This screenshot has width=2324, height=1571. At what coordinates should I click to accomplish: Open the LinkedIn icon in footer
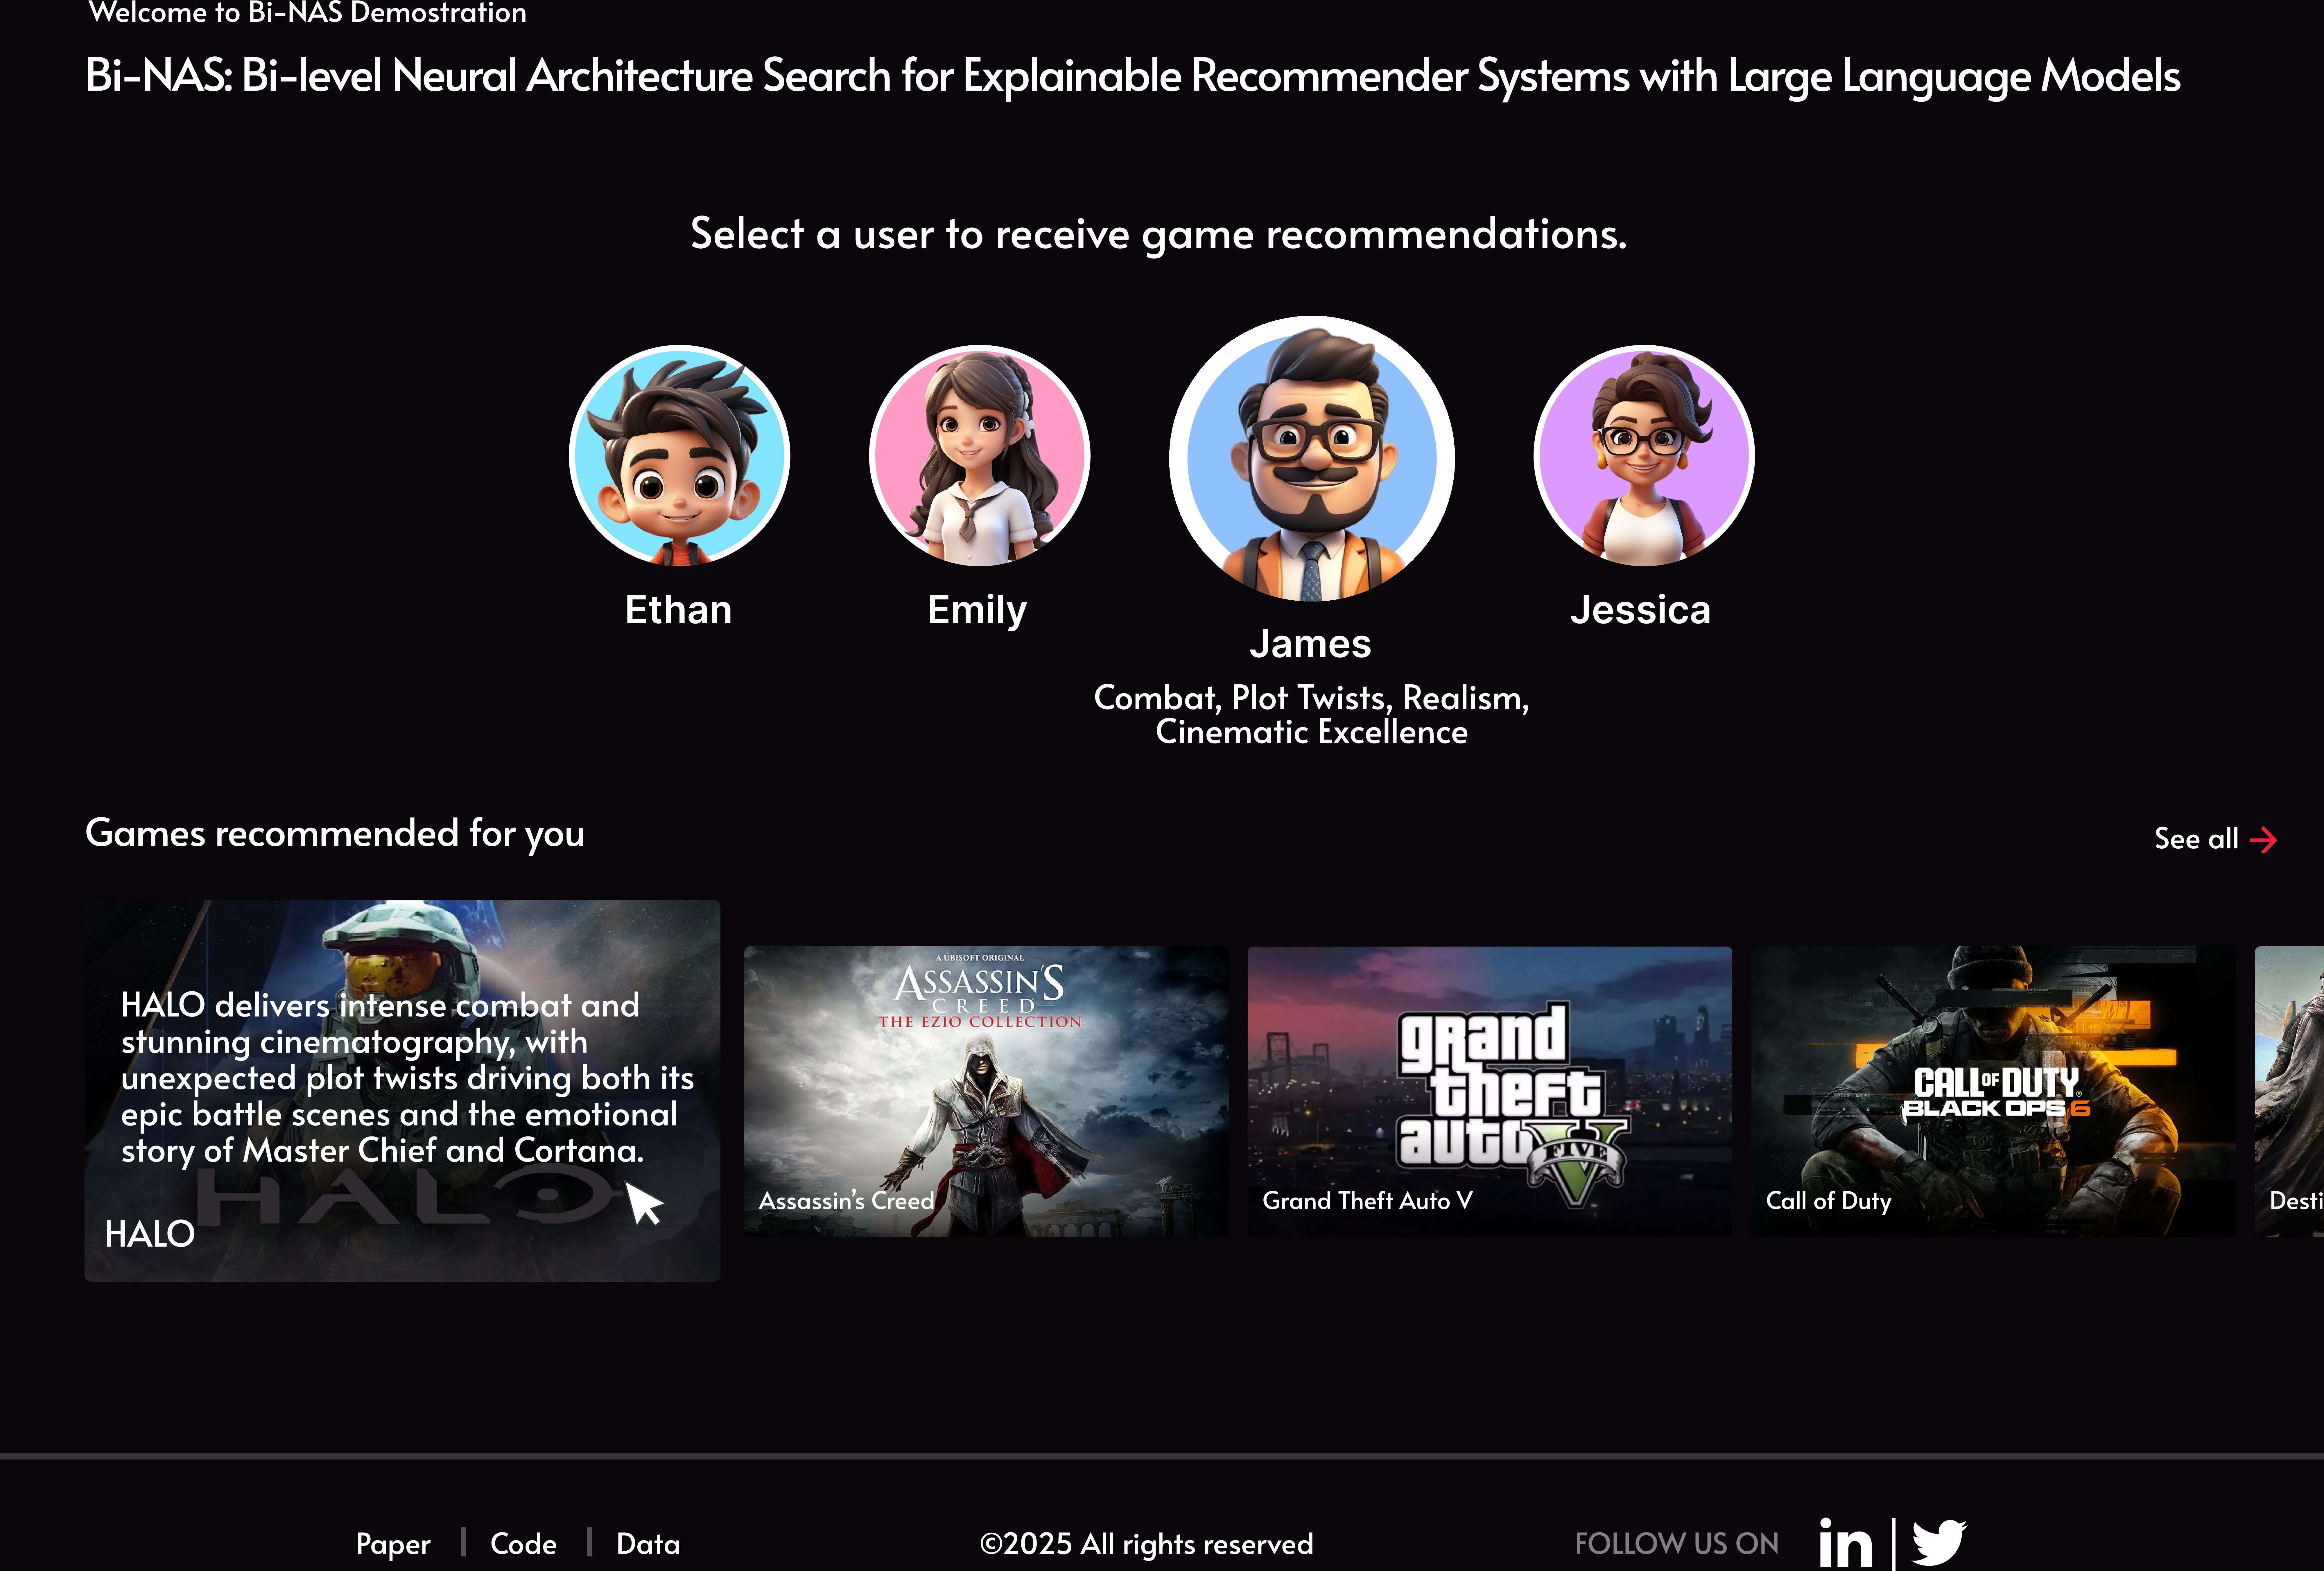tap(1845, 1543)
